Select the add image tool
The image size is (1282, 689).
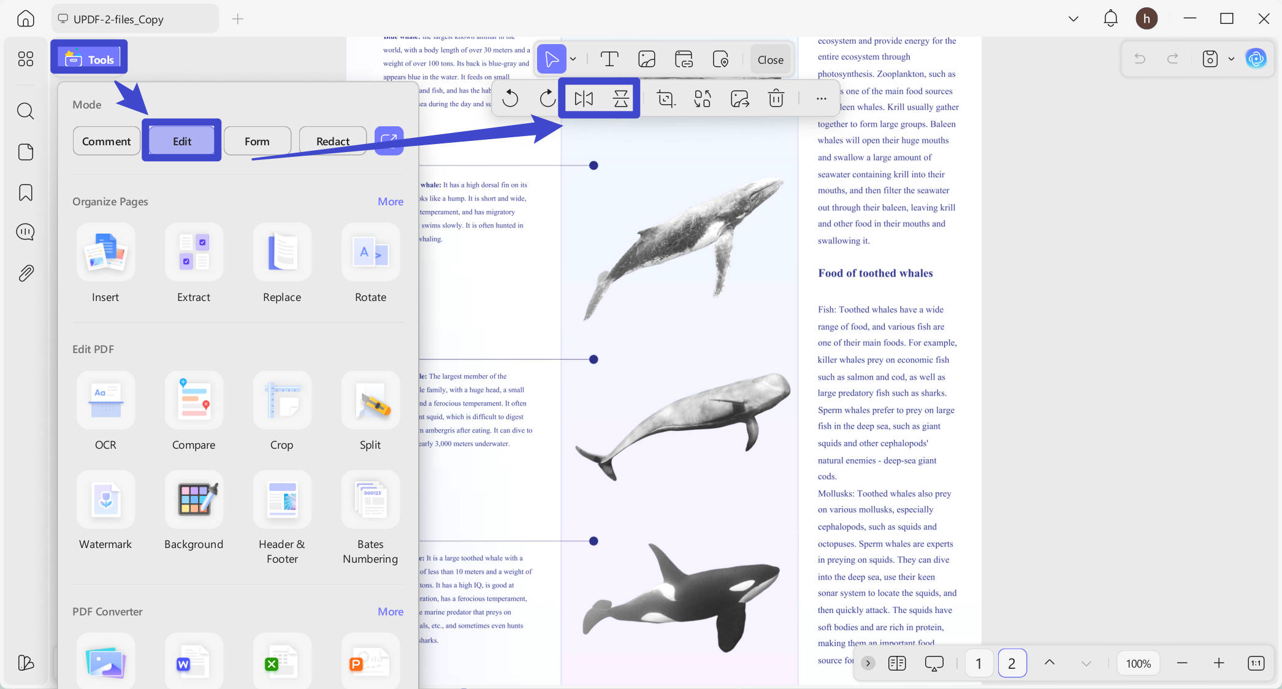(647, 59)
